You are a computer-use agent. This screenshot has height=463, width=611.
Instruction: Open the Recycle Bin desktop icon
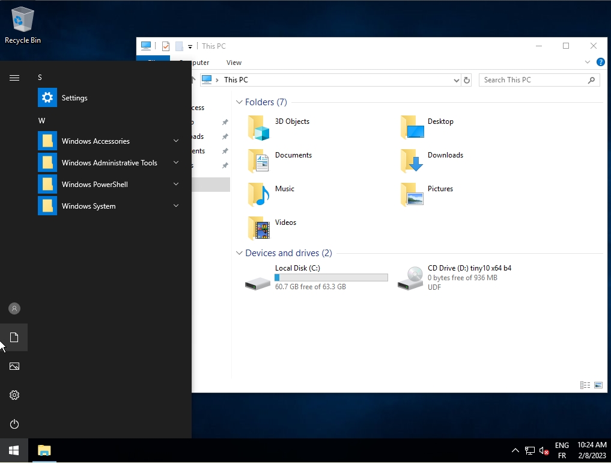click(23, 26)
